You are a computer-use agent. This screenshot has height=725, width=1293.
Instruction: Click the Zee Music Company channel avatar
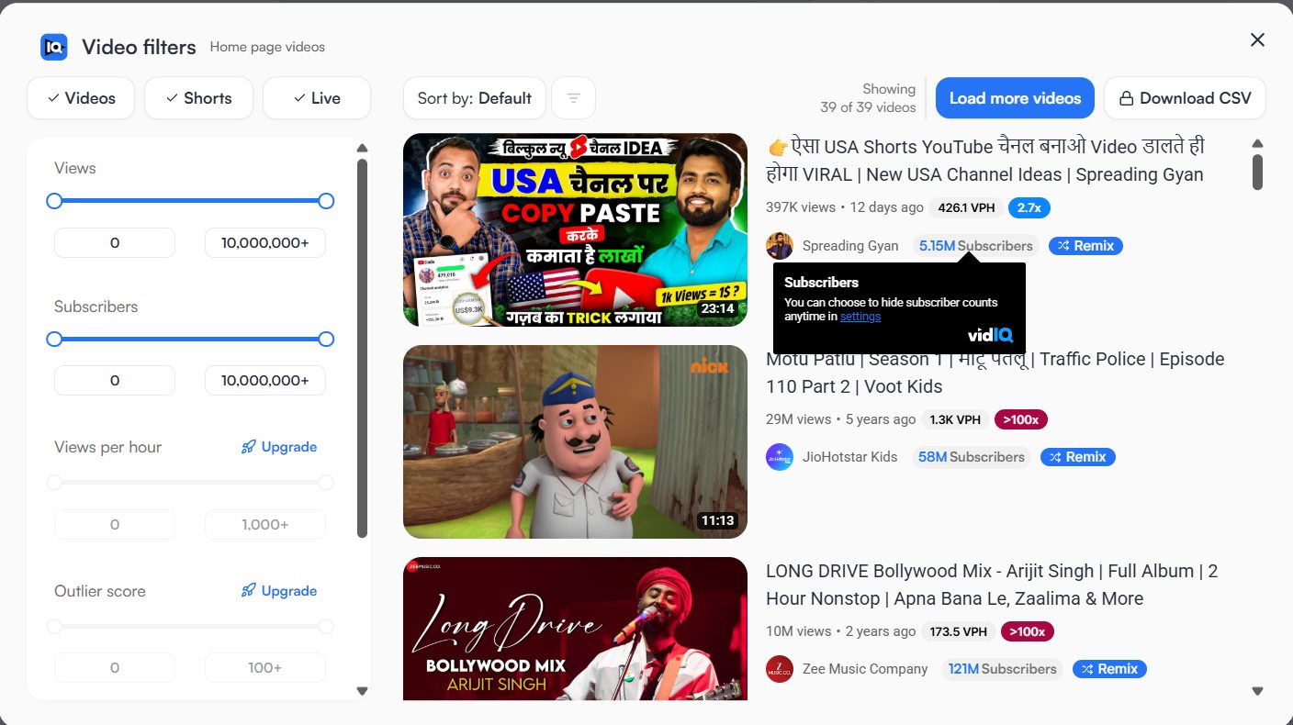[780, 669]
